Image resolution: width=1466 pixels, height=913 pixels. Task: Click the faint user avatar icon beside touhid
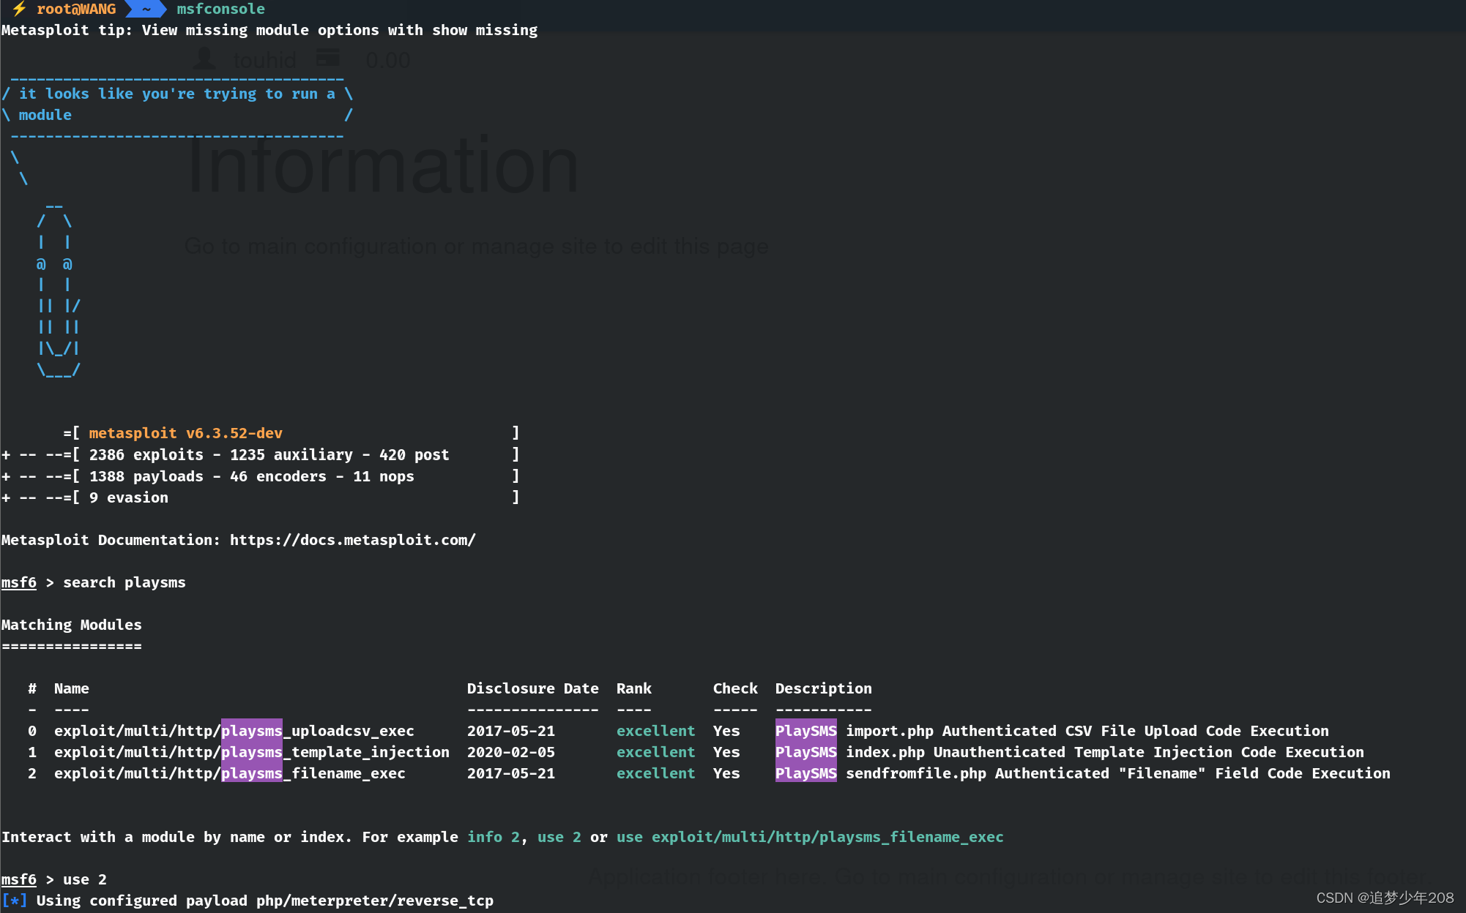click(x=205, y=59)
